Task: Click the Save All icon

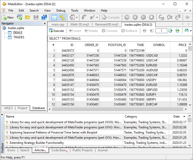Action: tap(44, 17)
